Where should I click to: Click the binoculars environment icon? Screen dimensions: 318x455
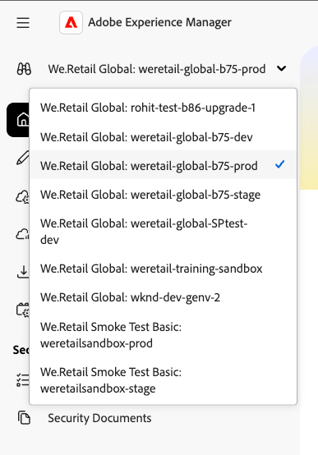tap(24, 69)
